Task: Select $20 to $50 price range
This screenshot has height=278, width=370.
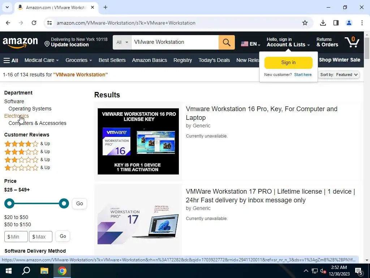Action: [x=16, y=217]
